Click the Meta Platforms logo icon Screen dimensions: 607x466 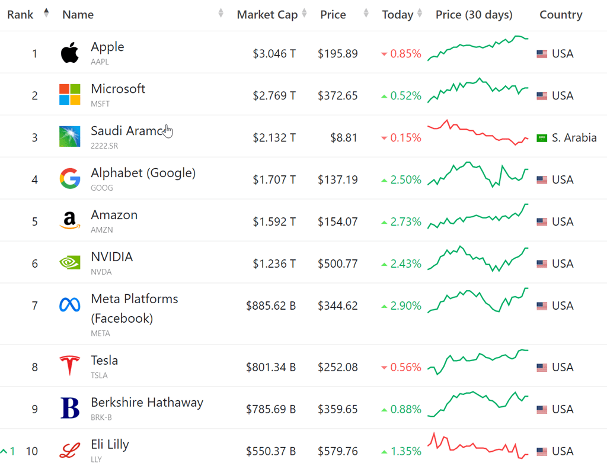pyautogui.click(x=70, y=305)
